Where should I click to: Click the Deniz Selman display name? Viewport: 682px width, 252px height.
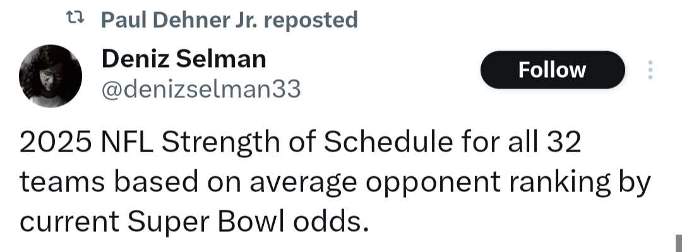[184, 59]
